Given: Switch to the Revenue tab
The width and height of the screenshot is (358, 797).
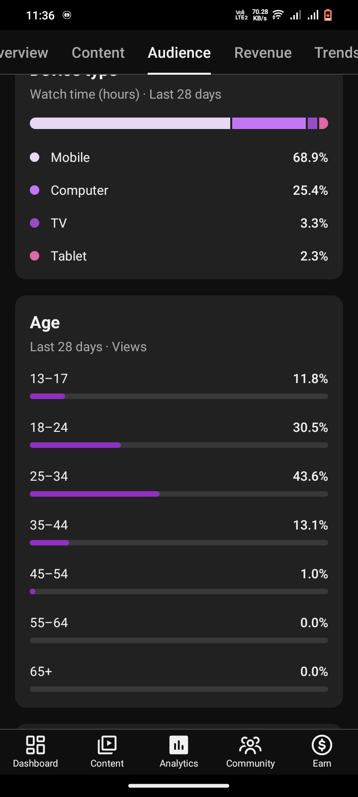Looking at the screenshot, I should pos(263,53).
